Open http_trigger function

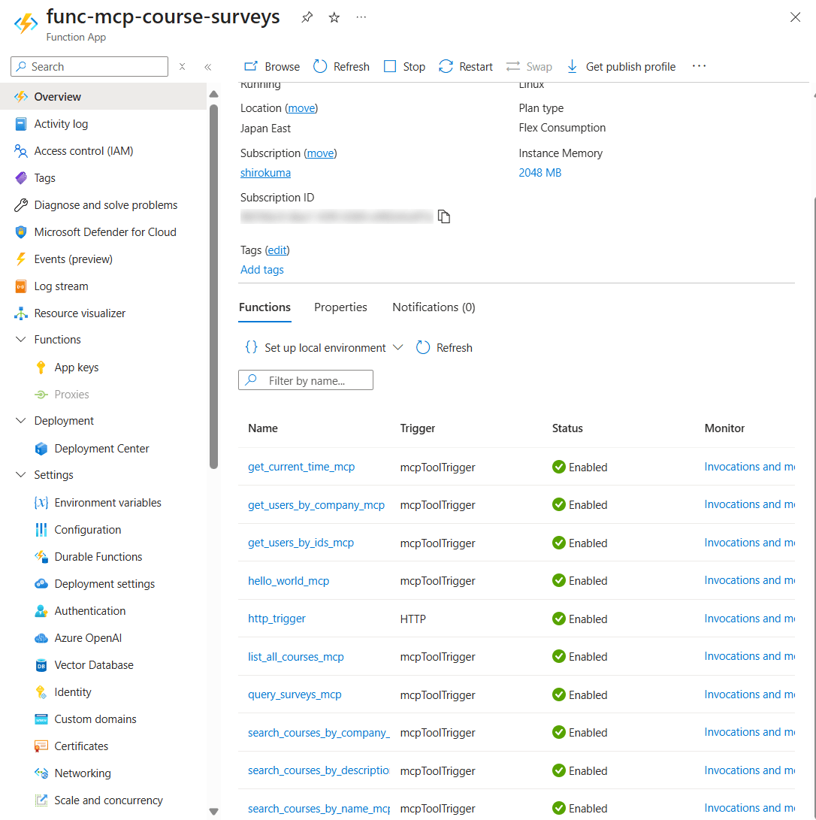tap(277, 619)
